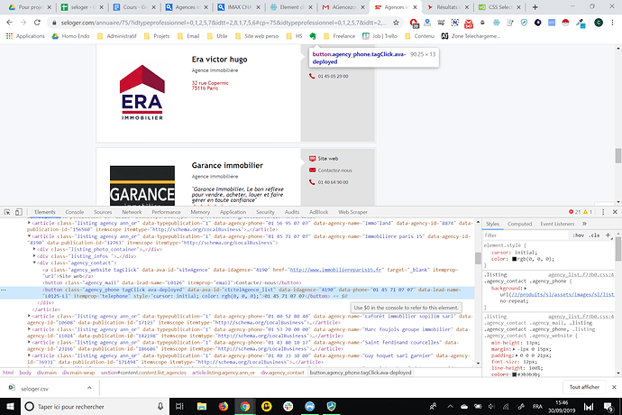
Task: Collapse the agency_contact div node
Action: [x=34, y=263]
